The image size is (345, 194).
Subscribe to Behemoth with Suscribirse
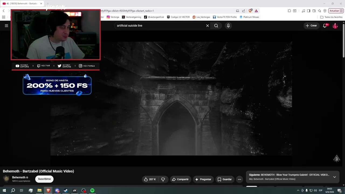(44, 179)
